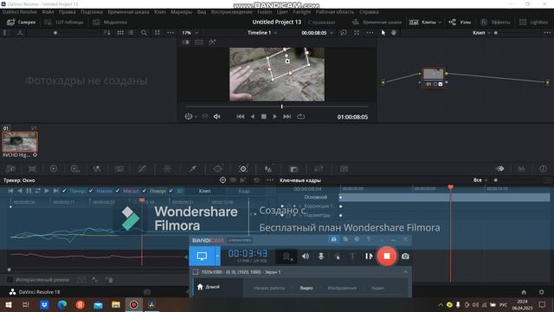Viewport: 554px width, 312px height.
Task: Select the AVCHD clip thumbnail 01
Action: click(19, 141)
